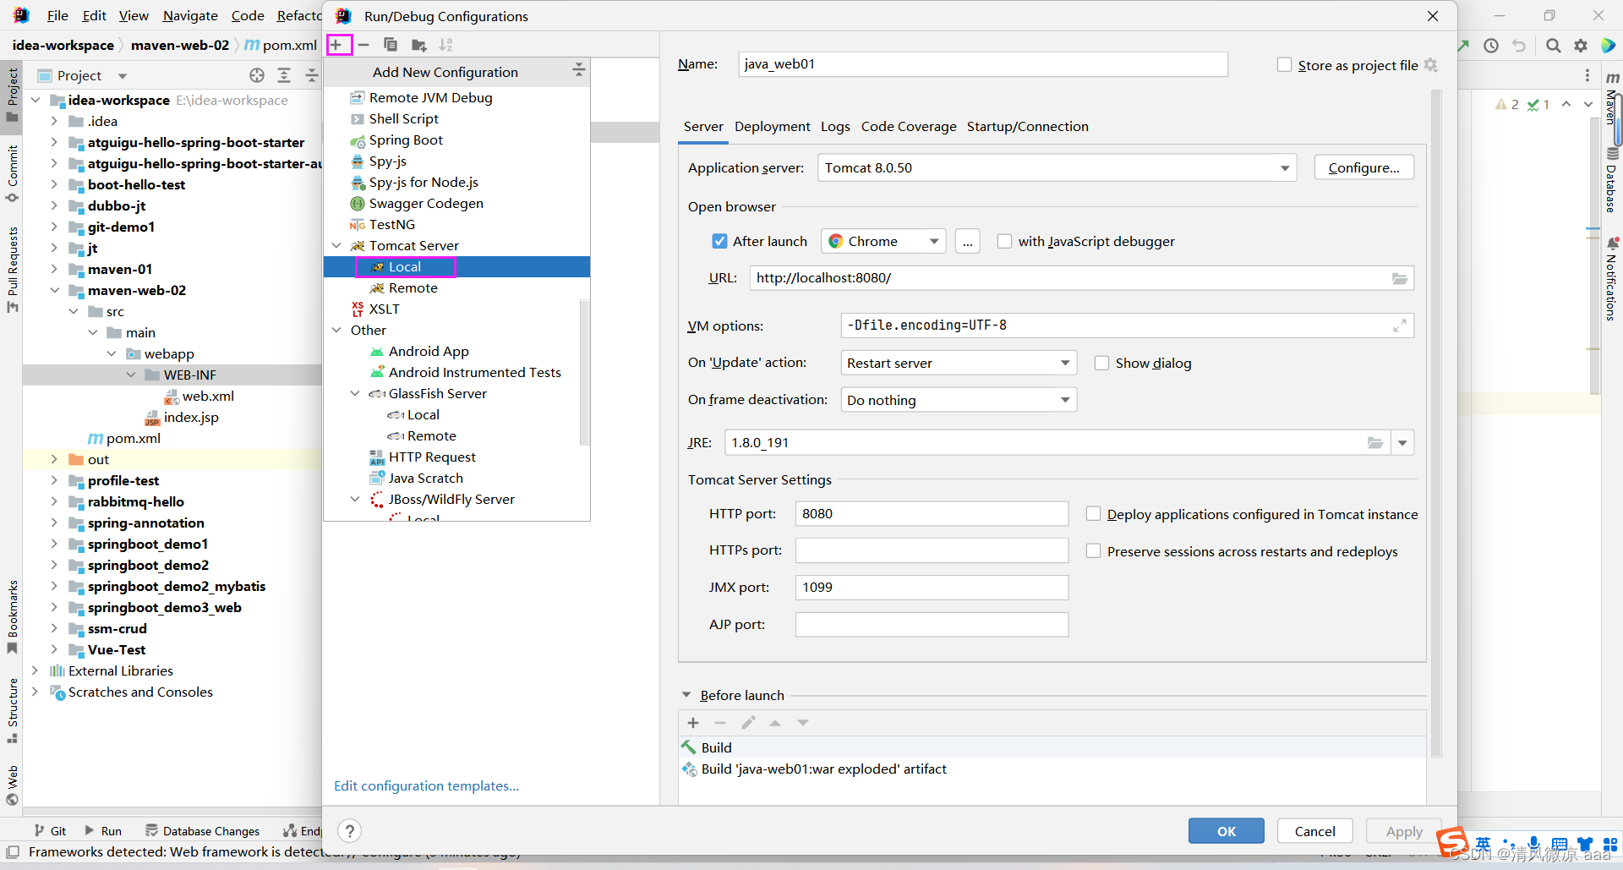The image size is (1623, 870).
Task: Open the Chrome browser dropdown
Action: [883, 241]
